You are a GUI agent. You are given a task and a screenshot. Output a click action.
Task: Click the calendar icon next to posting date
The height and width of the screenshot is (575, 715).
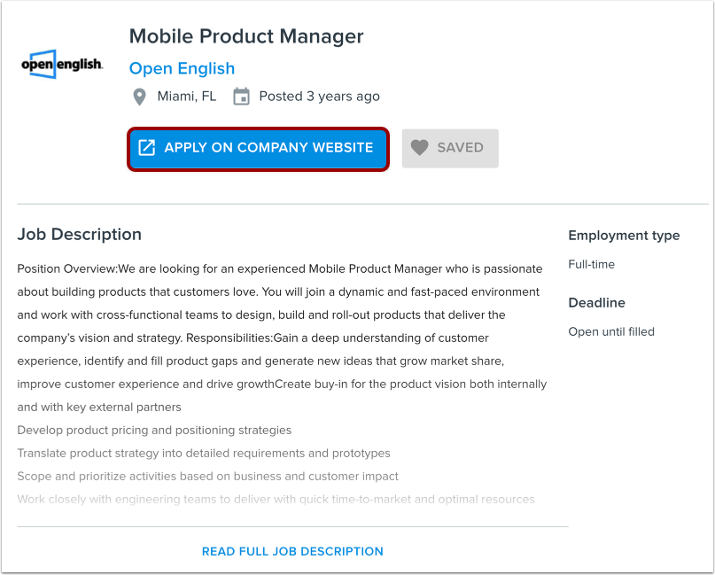click(x=241, y=96)
